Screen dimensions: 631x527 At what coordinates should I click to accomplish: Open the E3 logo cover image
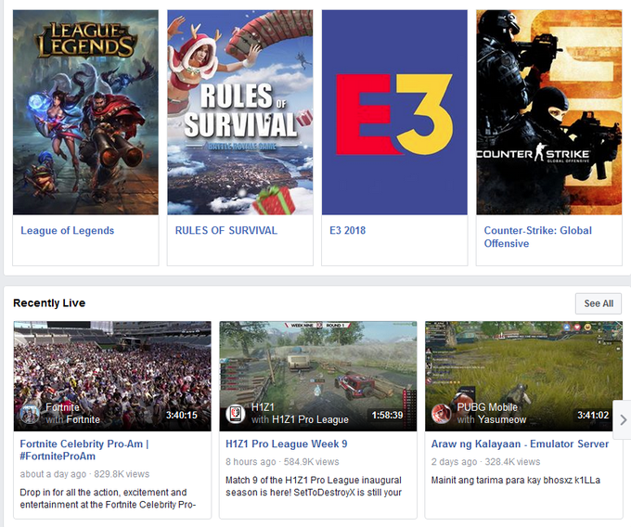(x=394, y=112)
